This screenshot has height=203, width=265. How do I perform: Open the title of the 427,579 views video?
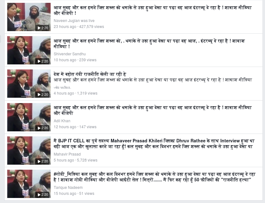coord(152,10)
